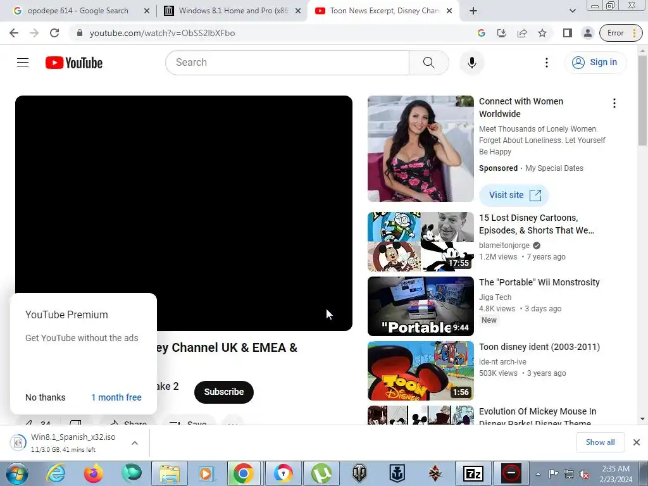Open 7-Zip from taskbar
The image size is (648, 486).
[473, 473]
